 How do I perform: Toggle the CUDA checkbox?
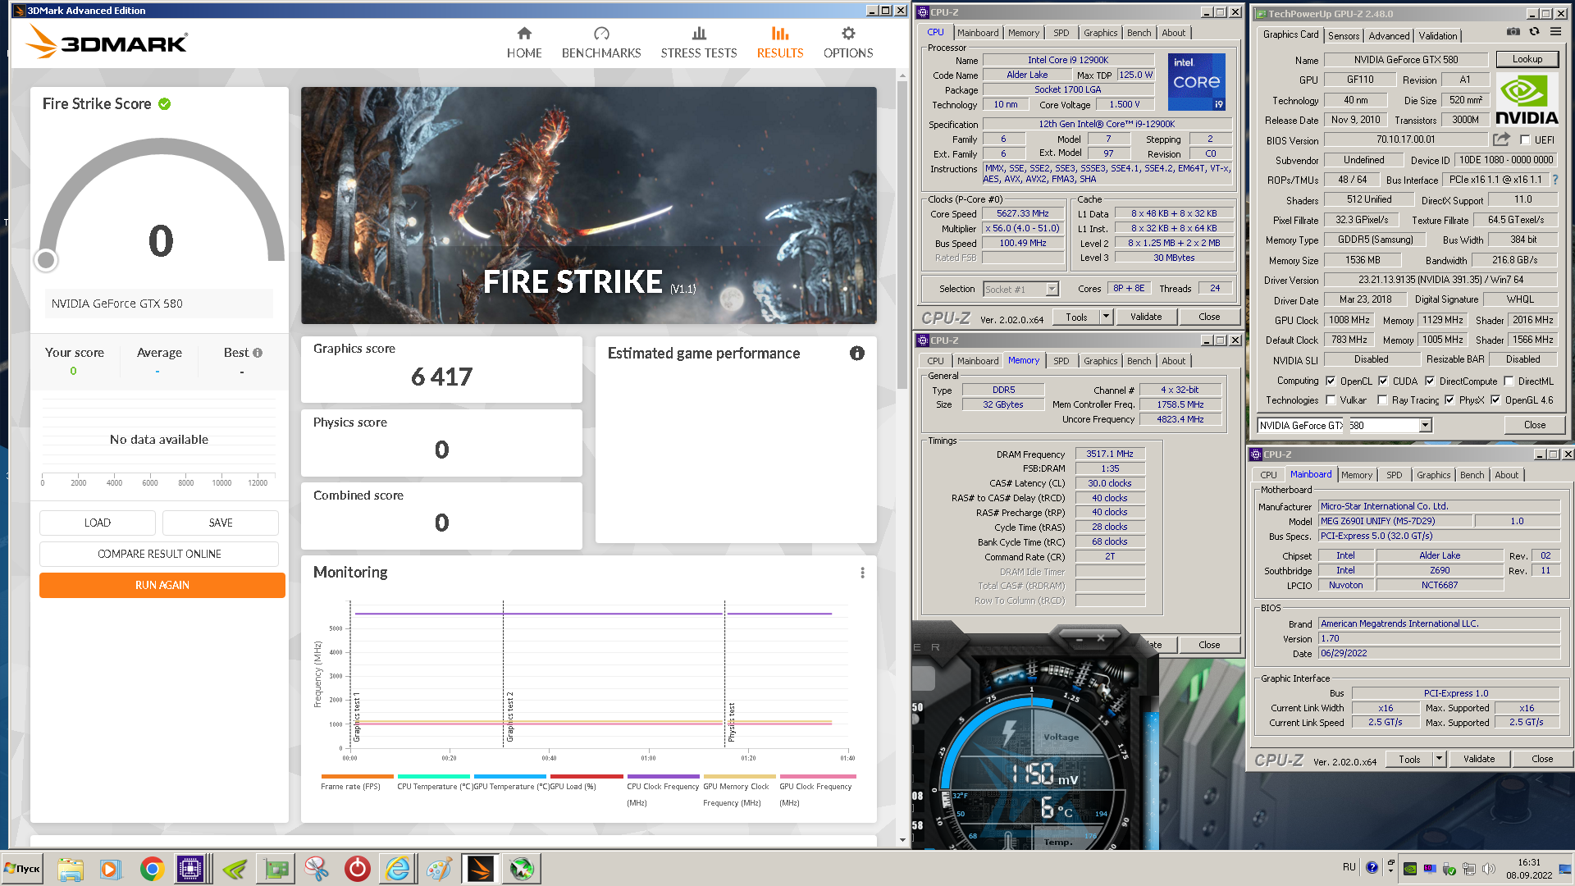[1383, 381]
